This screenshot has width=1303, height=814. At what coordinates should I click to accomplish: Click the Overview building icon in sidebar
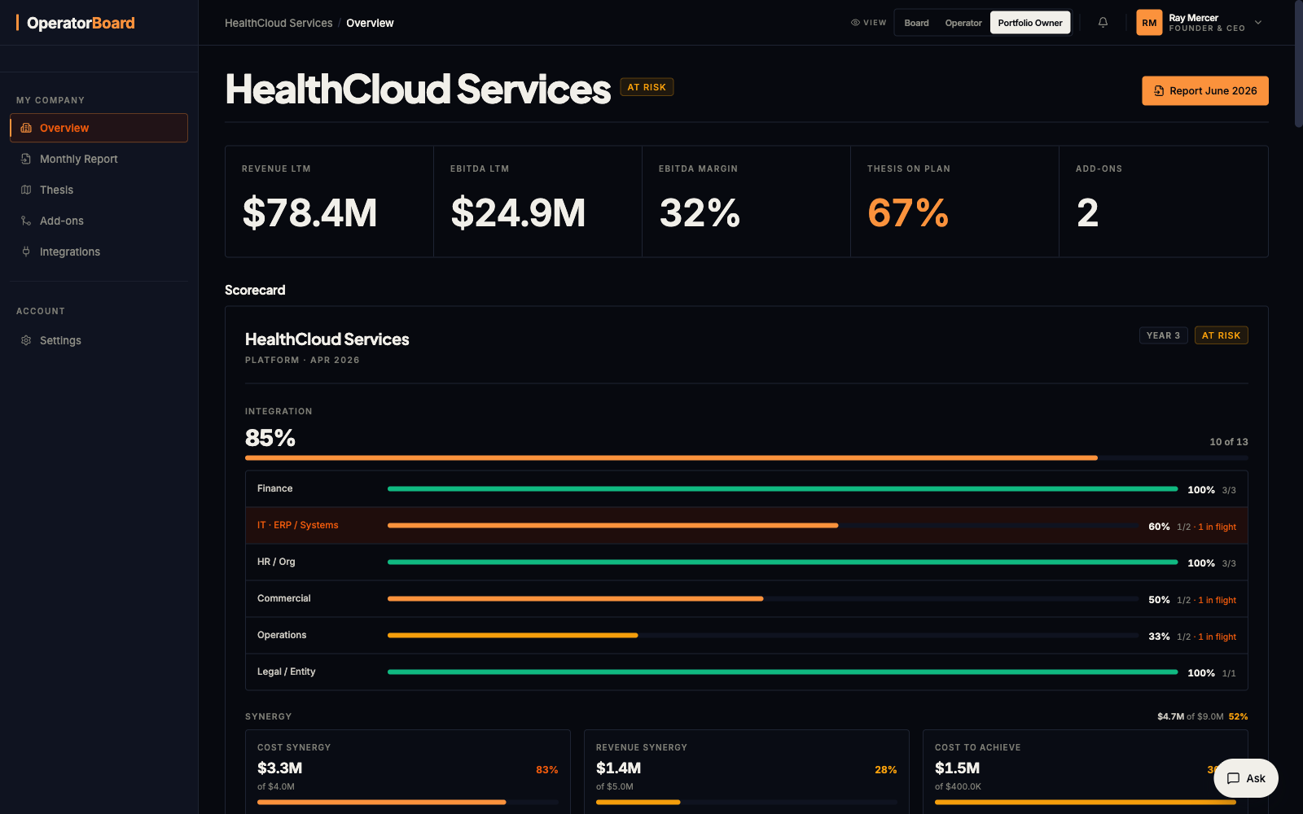pyautogui.click(x=26, y=128)
